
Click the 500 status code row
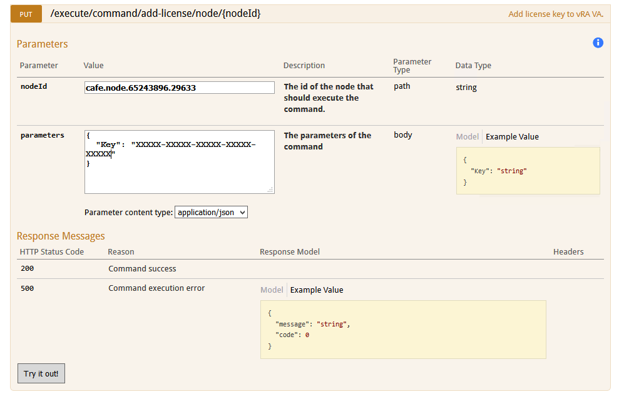click(310, 318)
